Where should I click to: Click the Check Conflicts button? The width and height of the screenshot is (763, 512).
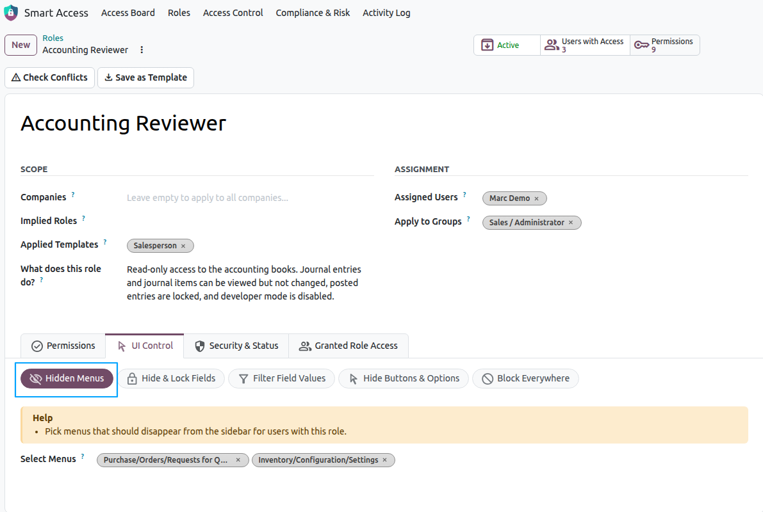tap(49, 78)
